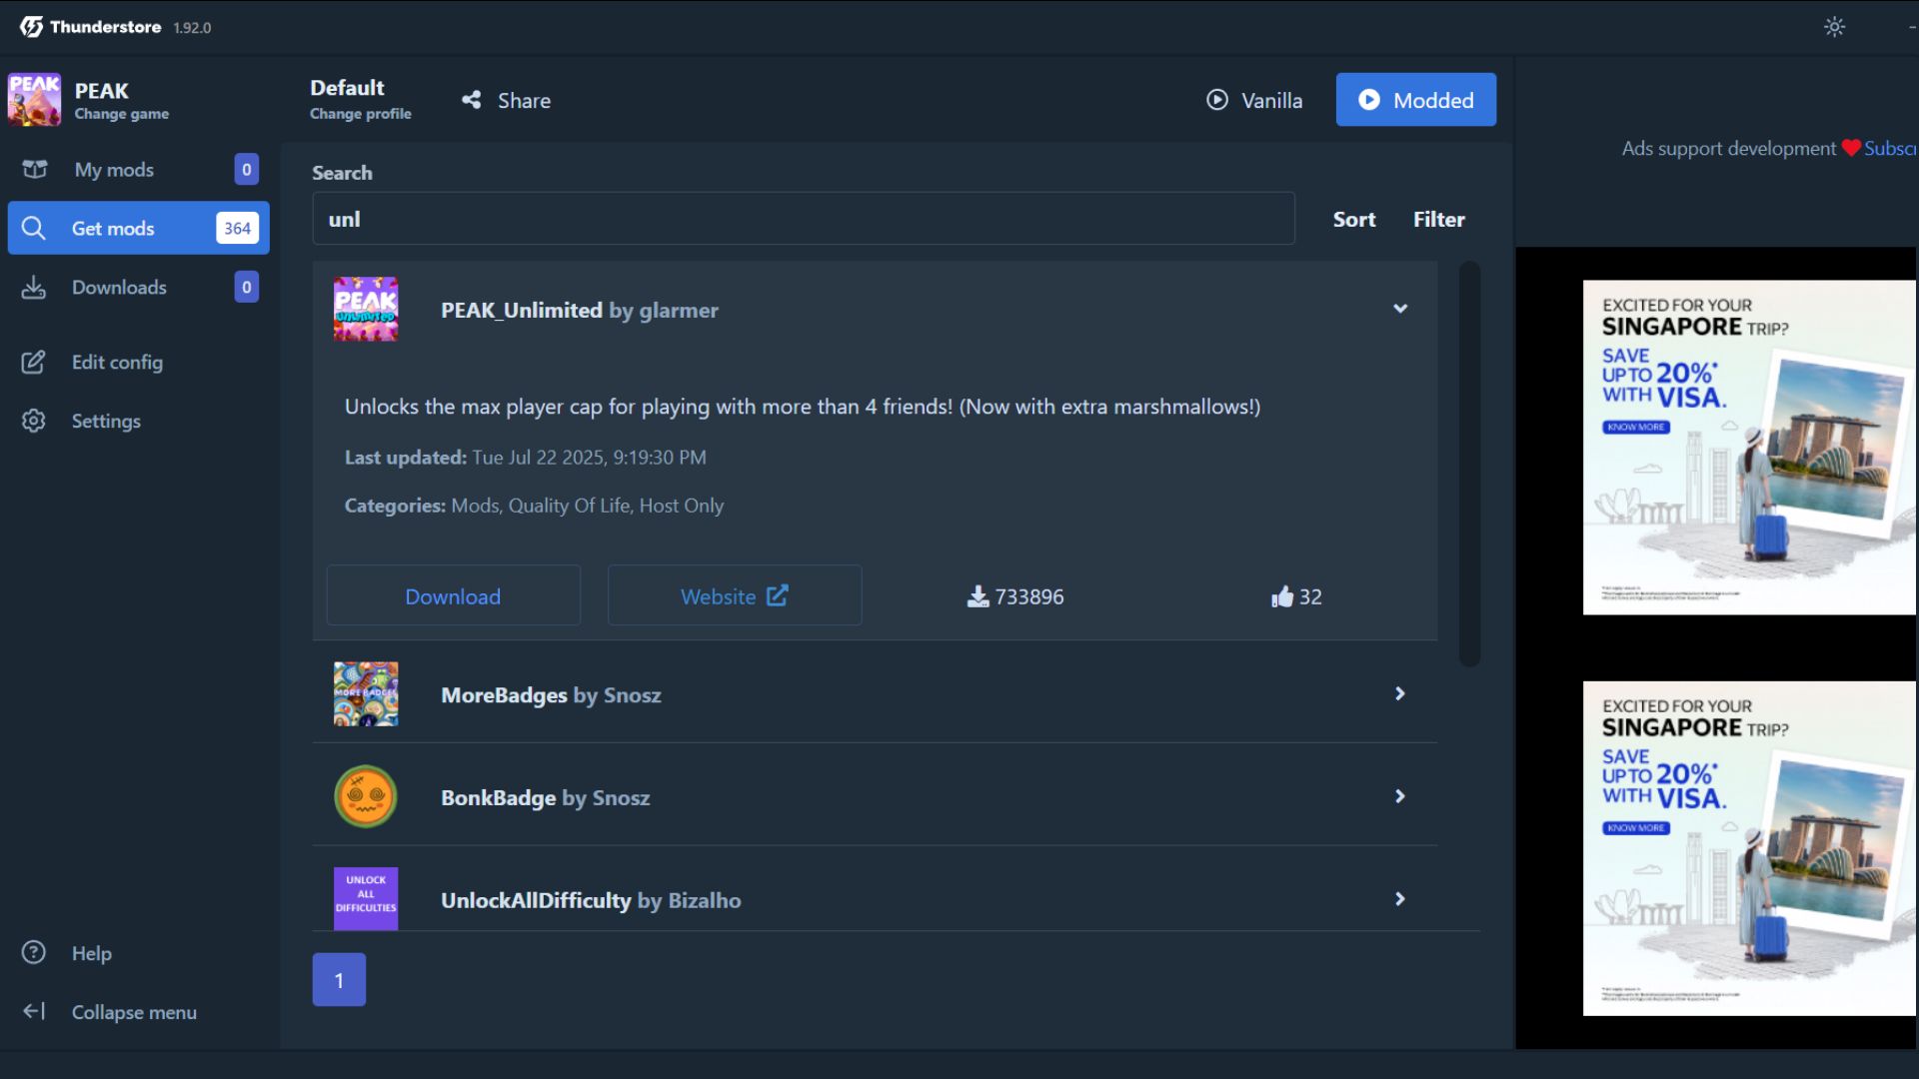Click the My mods box icon
The height and width of the screenshot is (1079, 1919).
click(x=35, y=169)
